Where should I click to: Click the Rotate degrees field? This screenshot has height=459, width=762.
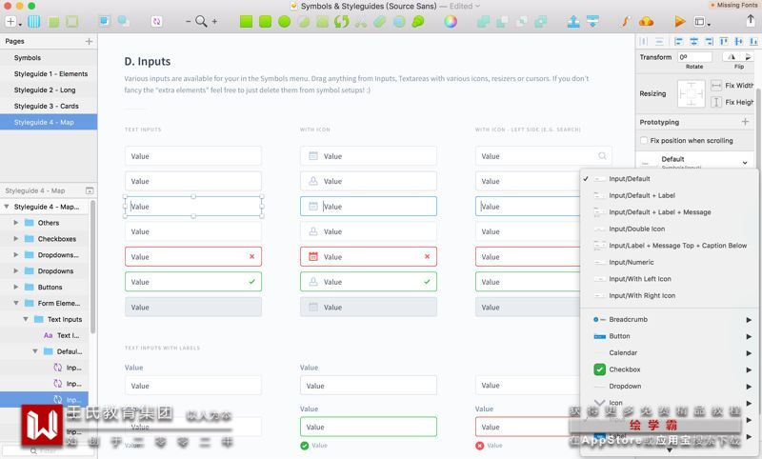[x=694, y=57]
